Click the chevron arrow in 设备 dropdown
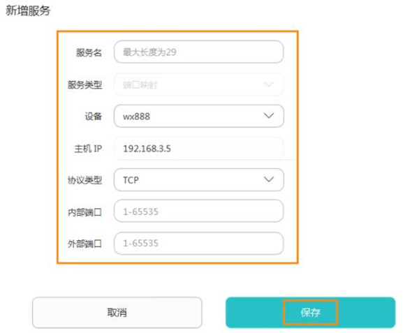The width and height of the screenshot is (419, 333). pos(269,116)
